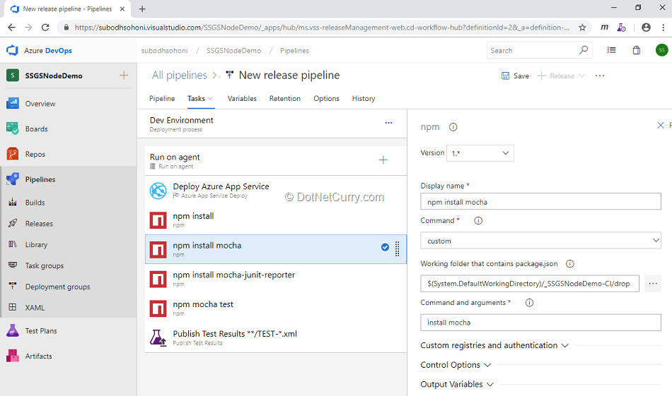
Task: Open the Version dropdown
Action: (480, 153)
